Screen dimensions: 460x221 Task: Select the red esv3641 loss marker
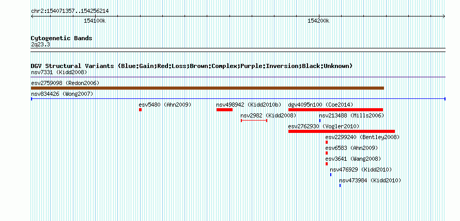[327, 164]
